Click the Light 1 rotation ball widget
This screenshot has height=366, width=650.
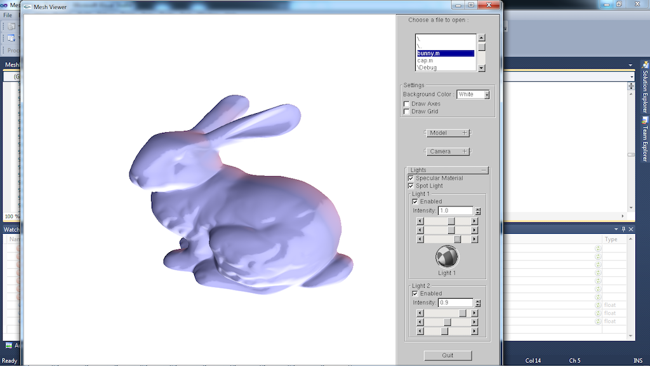[x=447, y=257]
